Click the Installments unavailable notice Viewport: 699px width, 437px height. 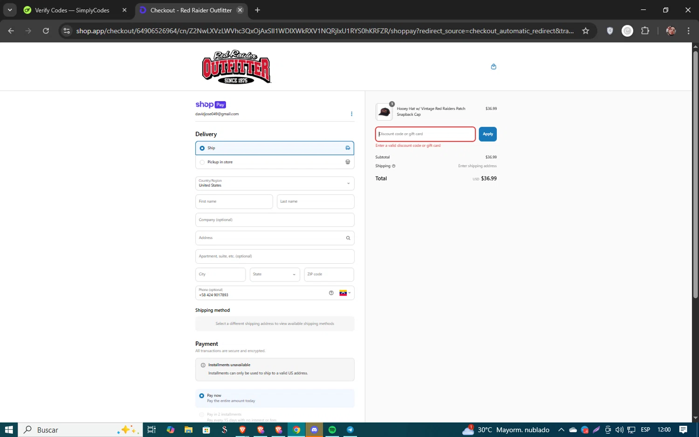click(x=275, y=369)
